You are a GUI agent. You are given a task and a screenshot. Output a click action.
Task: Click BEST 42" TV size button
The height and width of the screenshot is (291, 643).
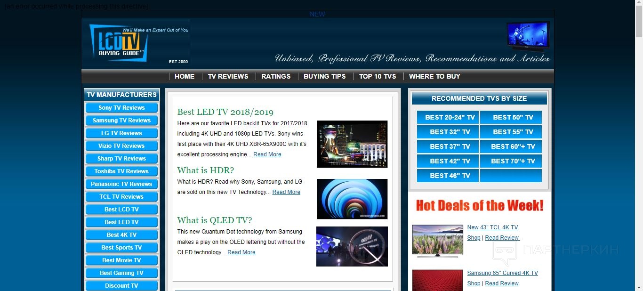[x=448, y=161]
